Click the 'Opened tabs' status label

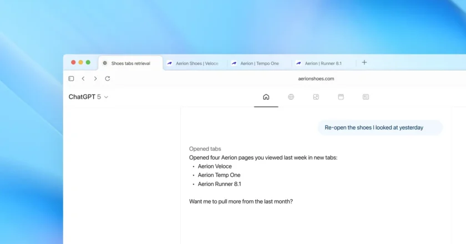205,149
